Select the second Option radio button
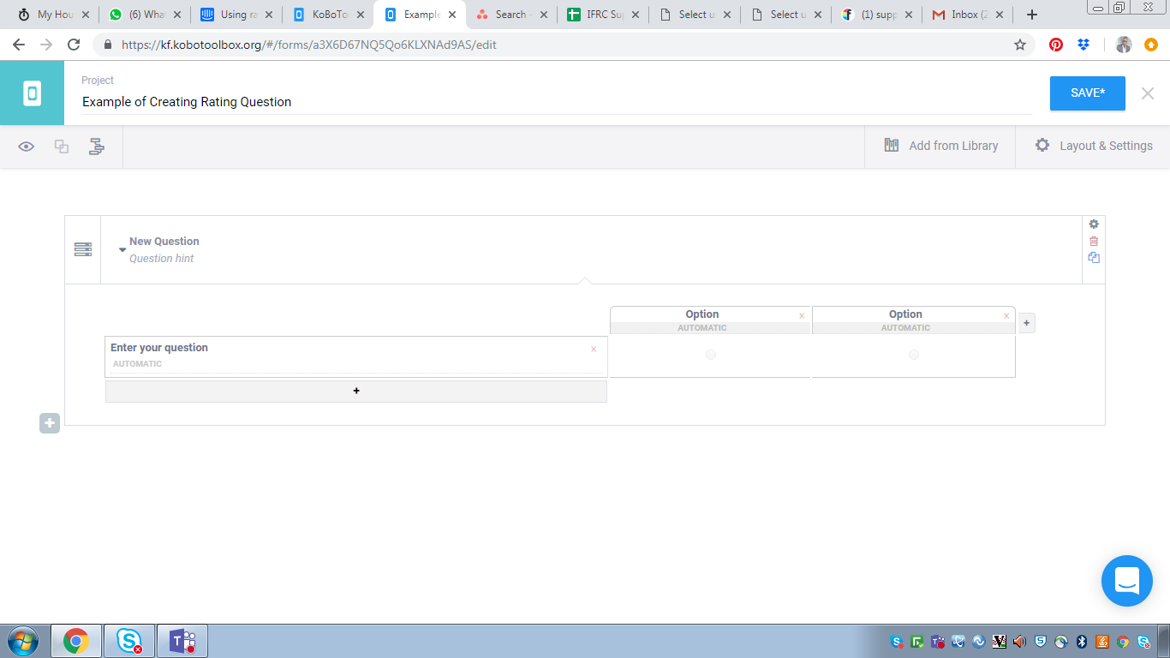The height and width of the screenshot is (658, 1170). tap(914, 355)
